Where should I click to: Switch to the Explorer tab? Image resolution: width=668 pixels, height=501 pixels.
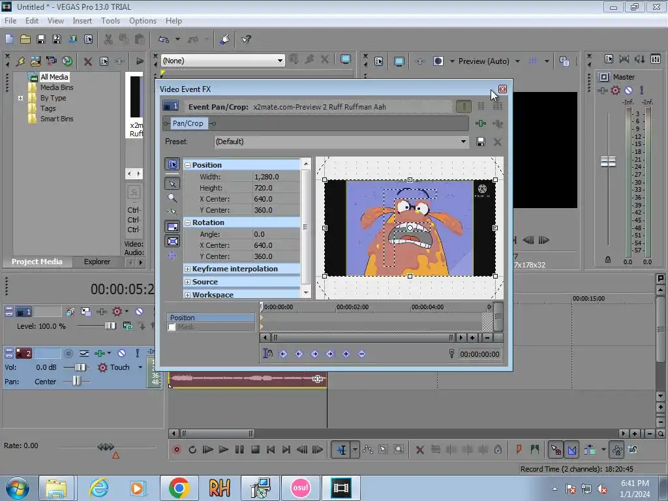[x=97, y=262]
